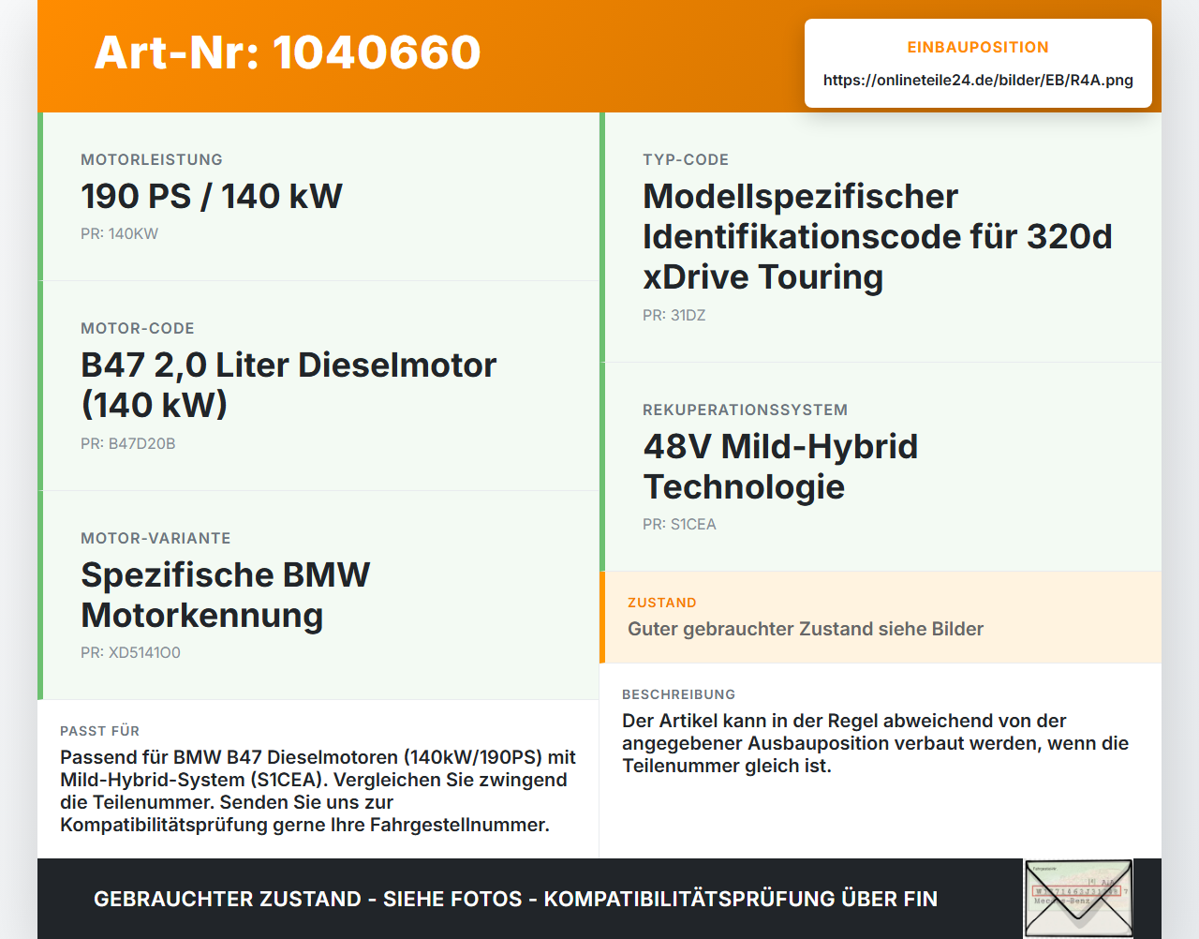Click the EINBAUPOSITION label
1199x939 pixels.
pos(978,47)
